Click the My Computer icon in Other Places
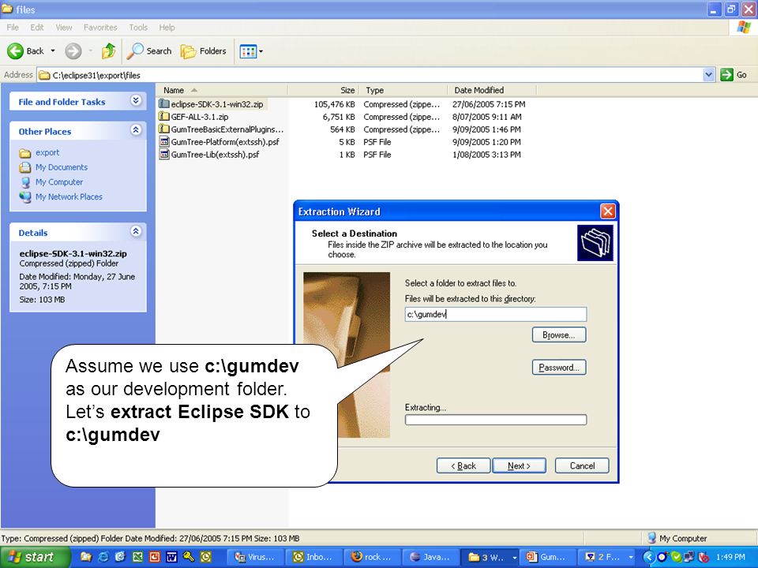Image resolution: width=758 pixels, height=568 pixels. 25,182
